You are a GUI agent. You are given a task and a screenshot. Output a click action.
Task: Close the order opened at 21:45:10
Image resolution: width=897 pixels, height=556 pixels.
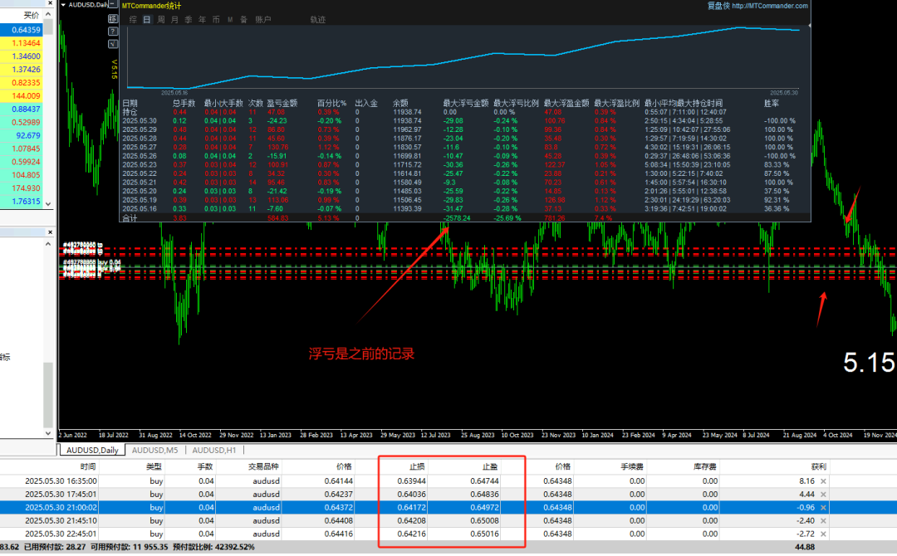click(x=823, y=520)
